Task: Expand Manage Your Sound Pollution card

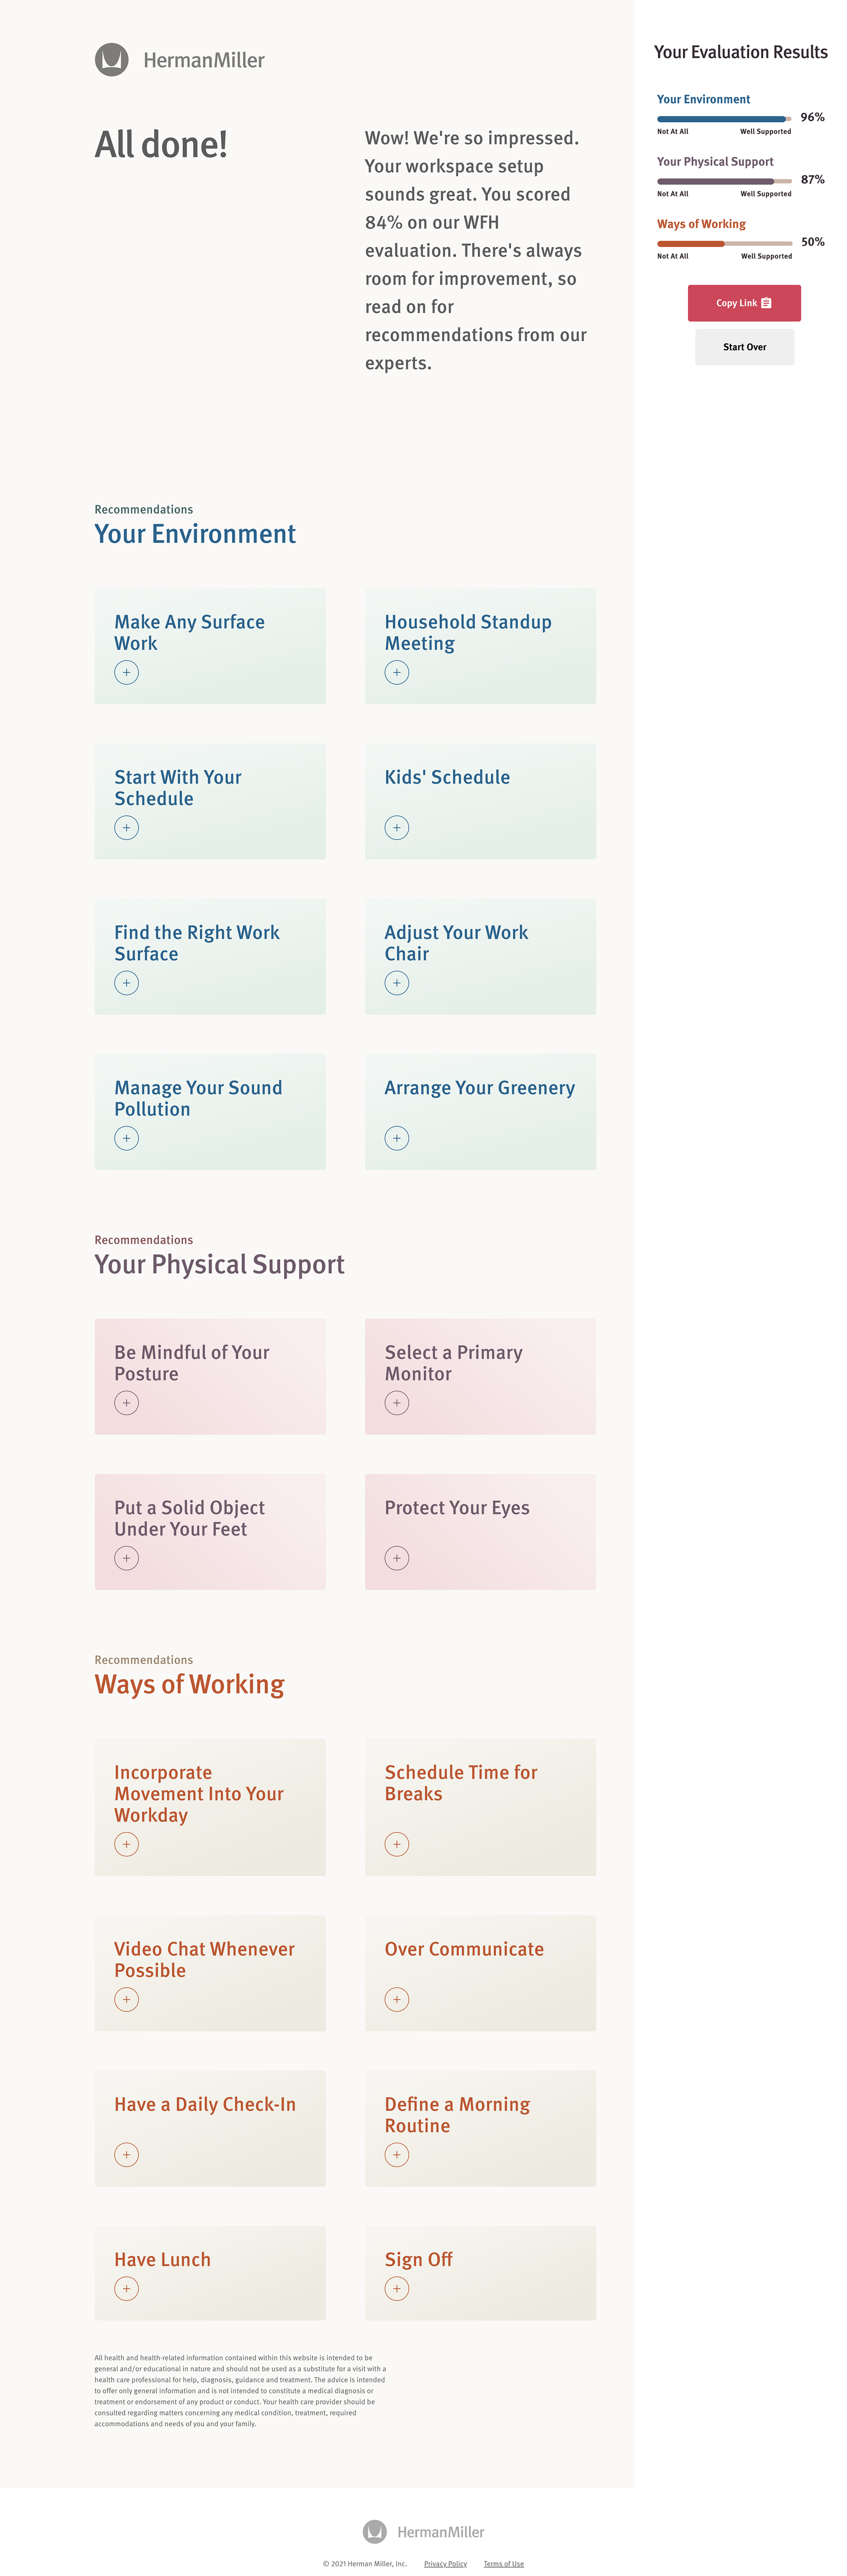Action: [x=210, y=1112]
